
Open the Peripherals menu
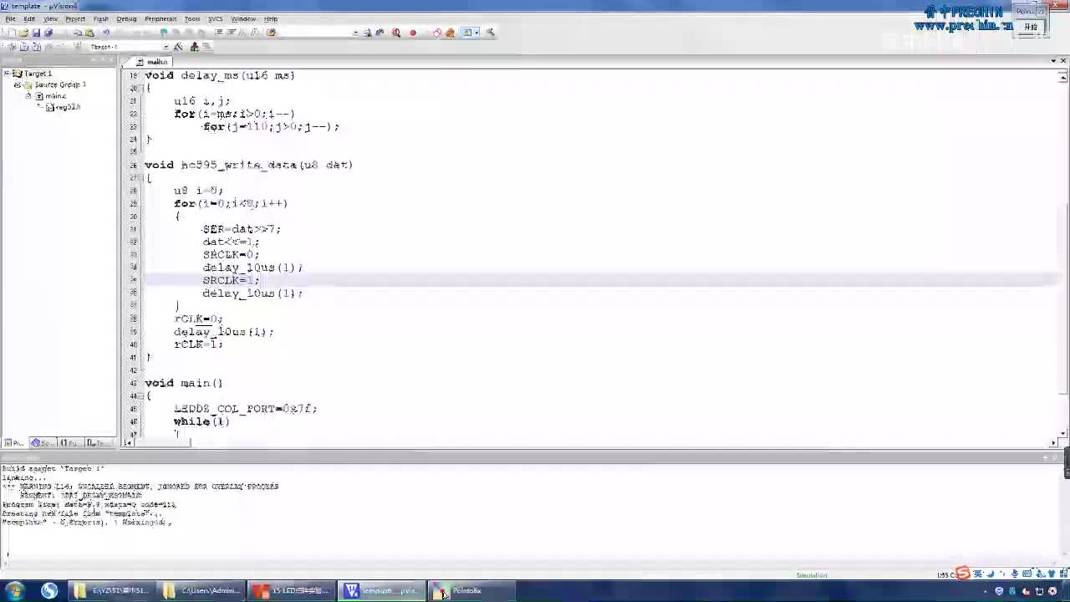[x=160, y=18]
